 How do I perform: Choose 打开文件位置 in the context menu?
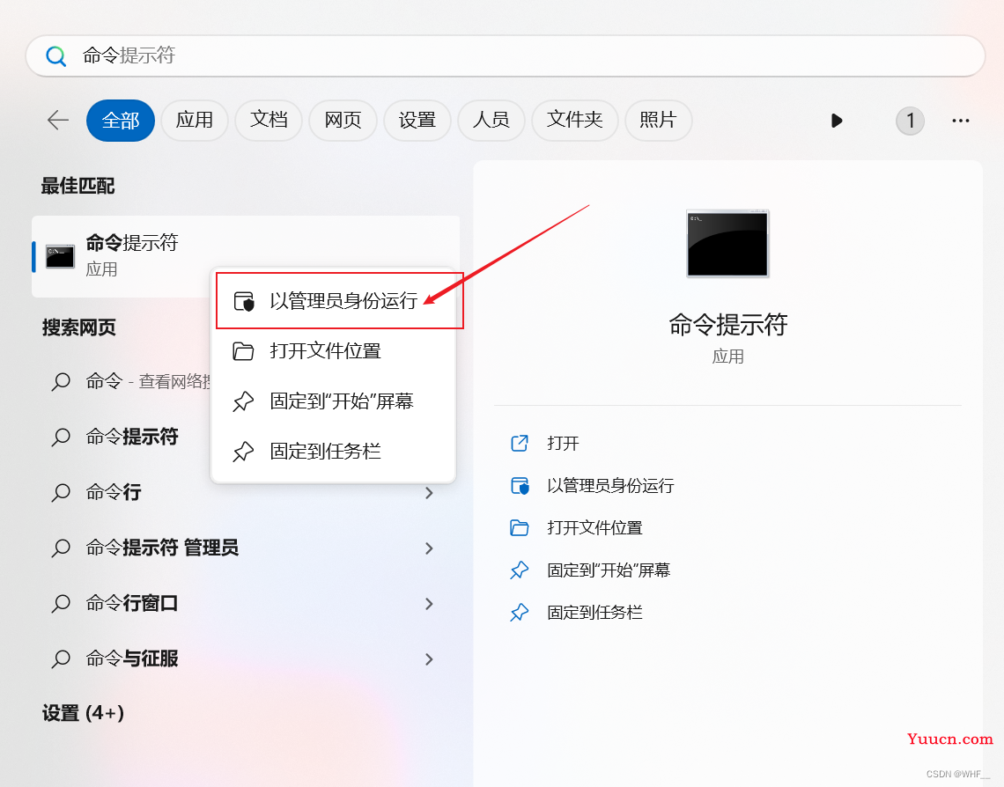pyautogui.click(x=333, y=350)
